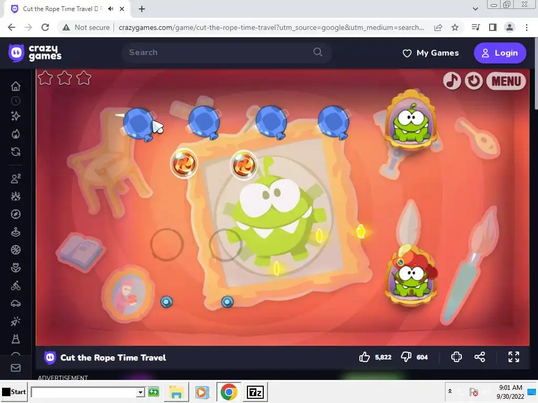Viewport: 538px width, 403px height.
Task: Expand the taskbar address dropdown arrow
Action: (x=140, y=392)
